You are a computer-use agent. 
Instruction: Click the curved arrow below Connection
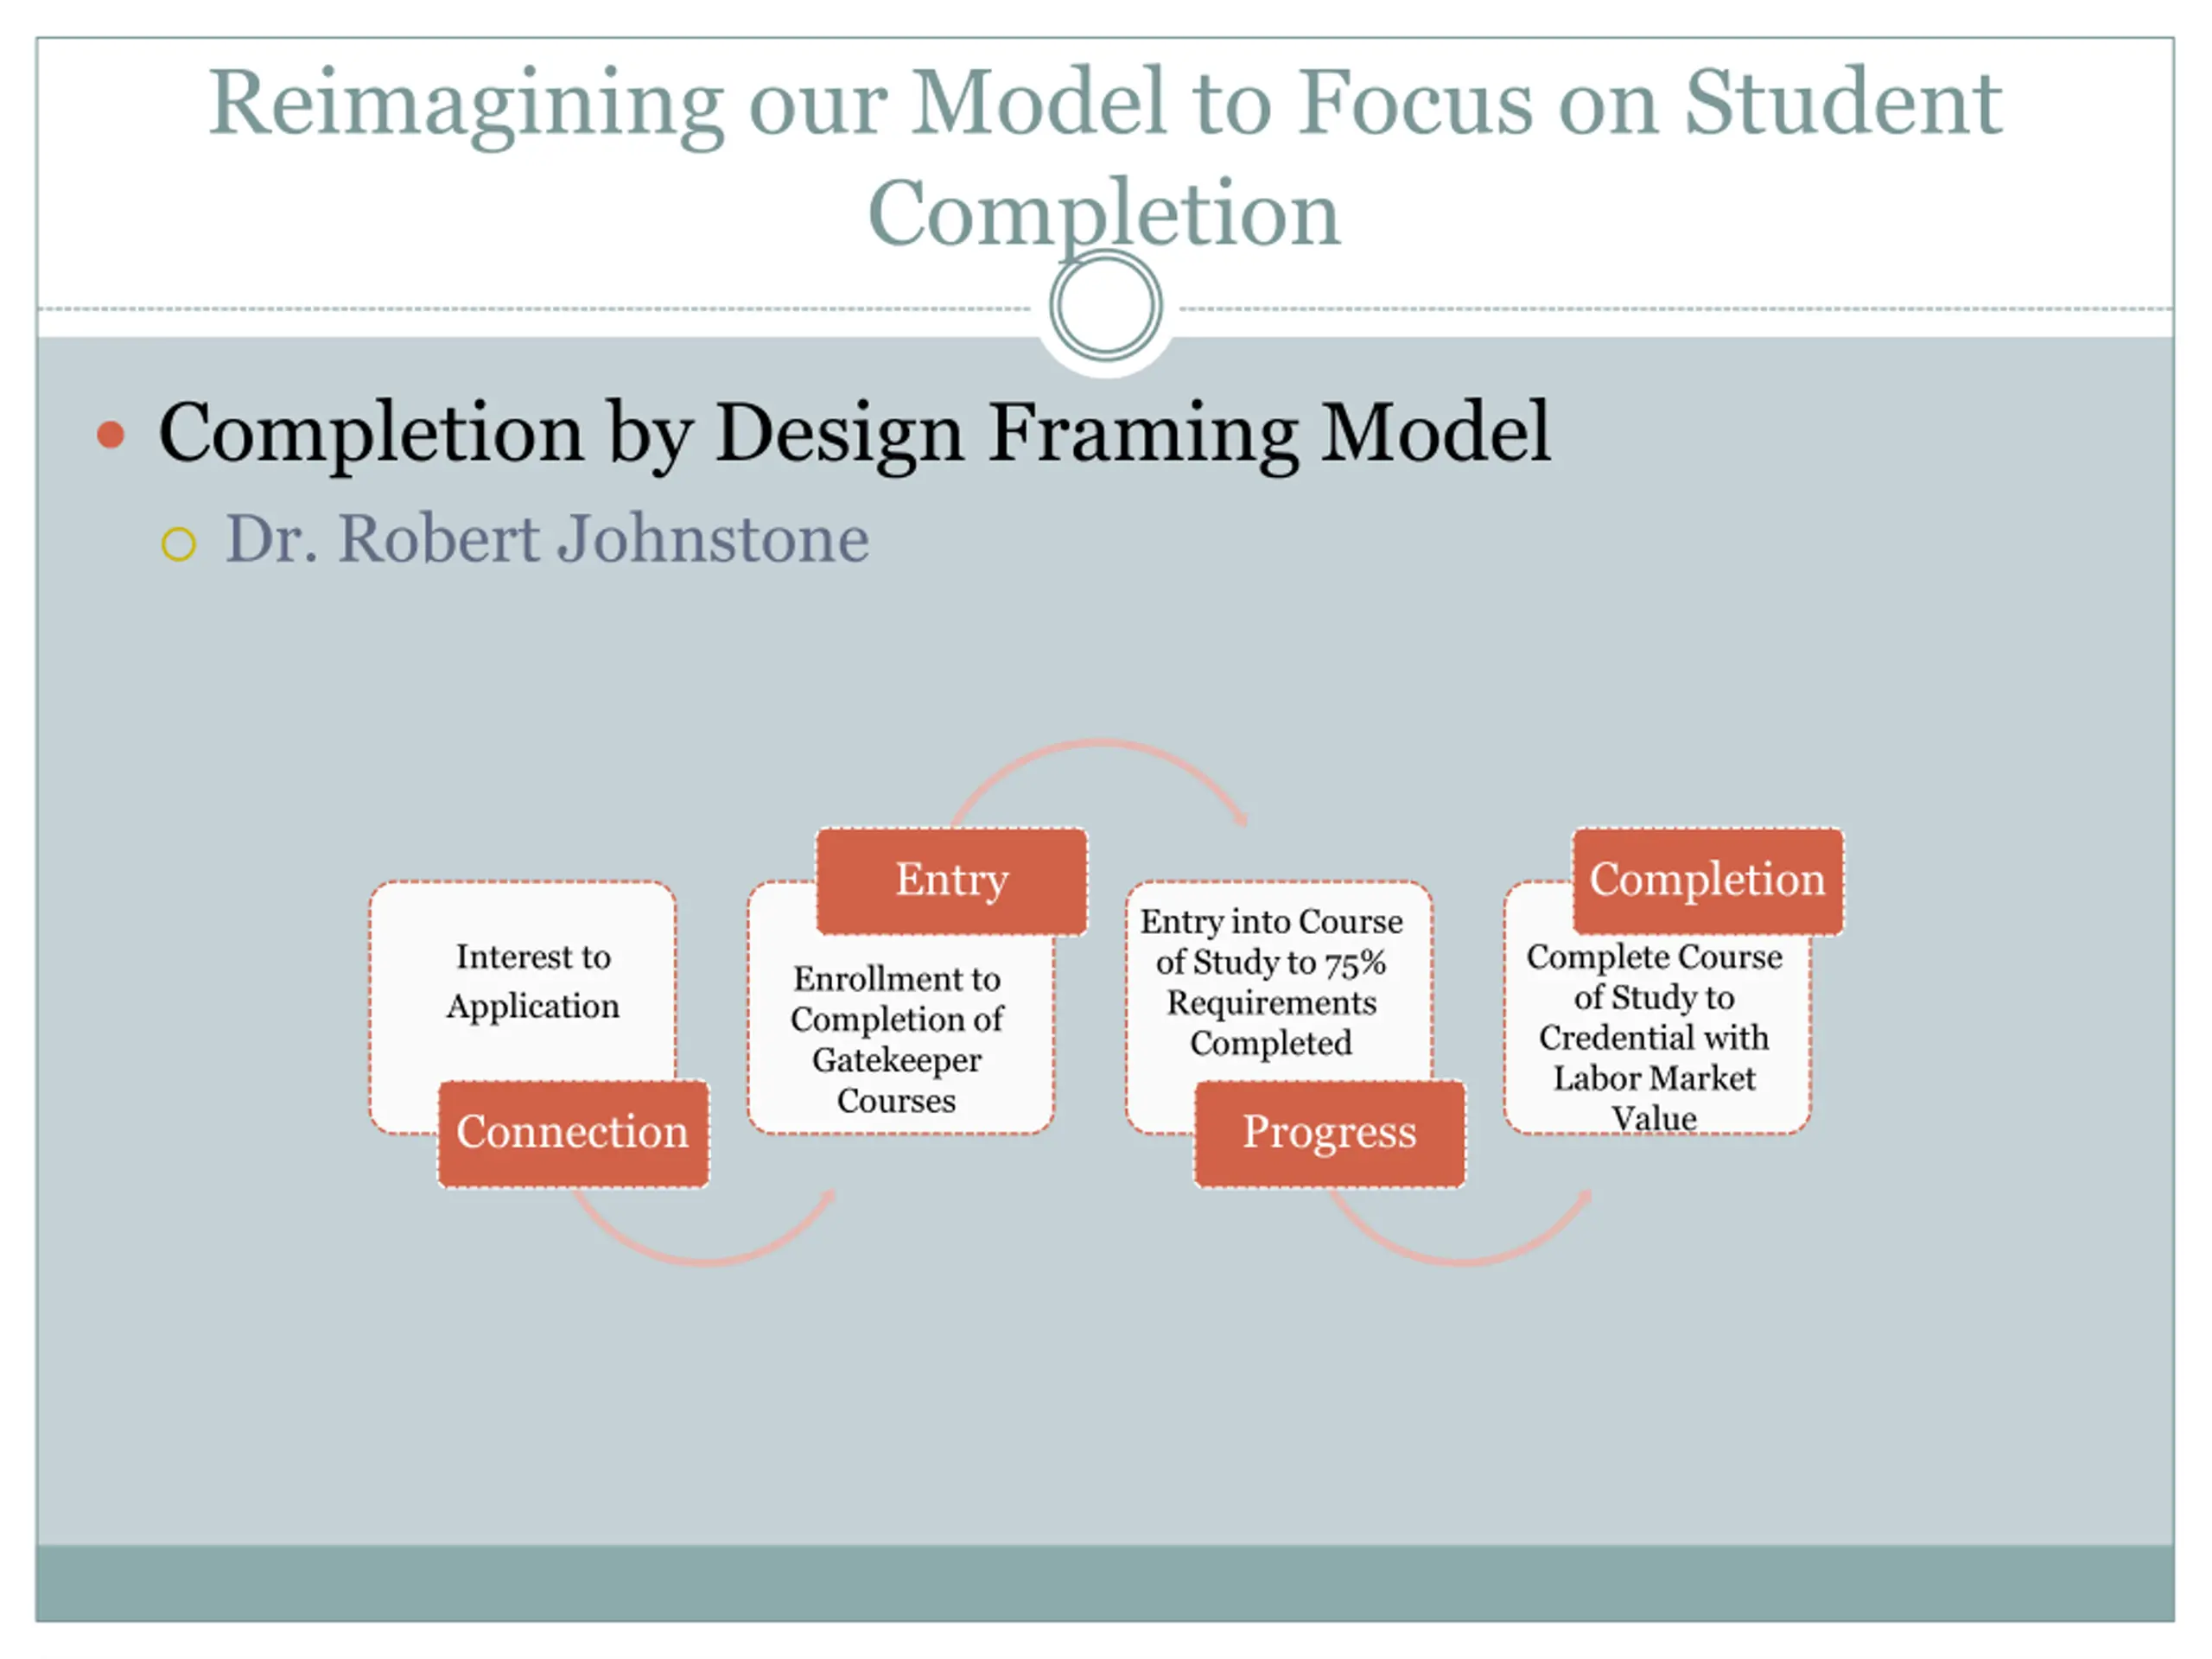[704, 1229]
